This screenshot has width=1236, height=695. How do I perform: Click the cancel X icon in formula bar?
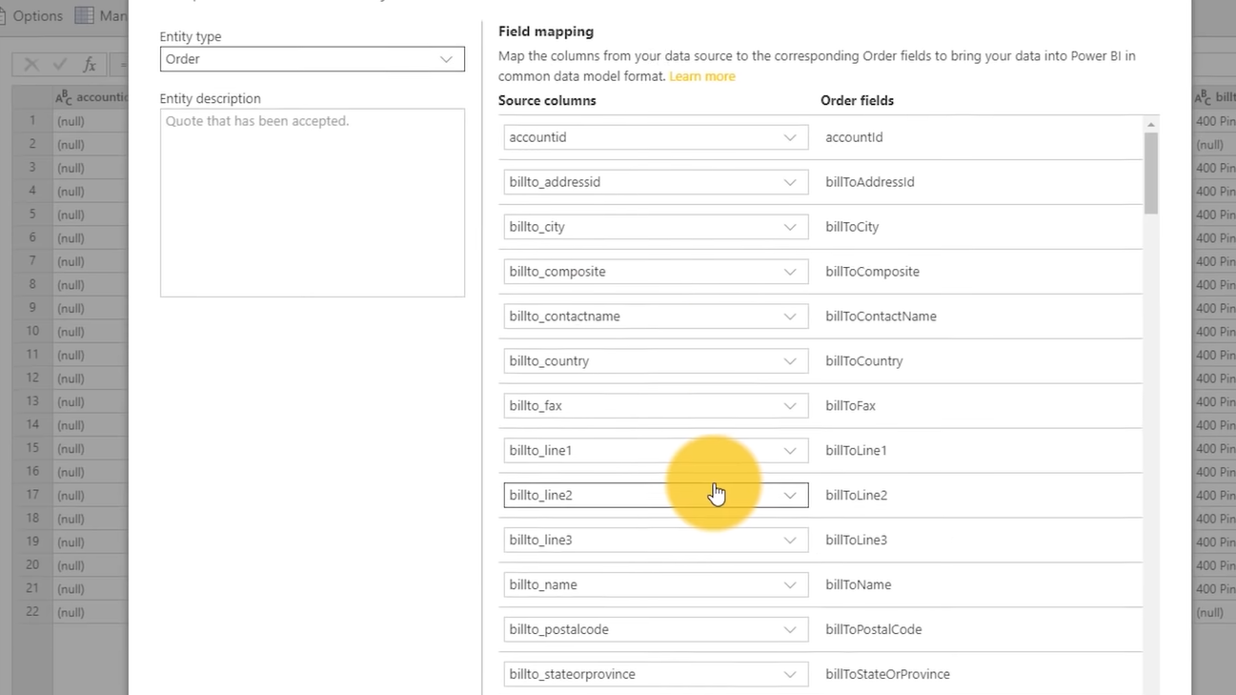31,65
